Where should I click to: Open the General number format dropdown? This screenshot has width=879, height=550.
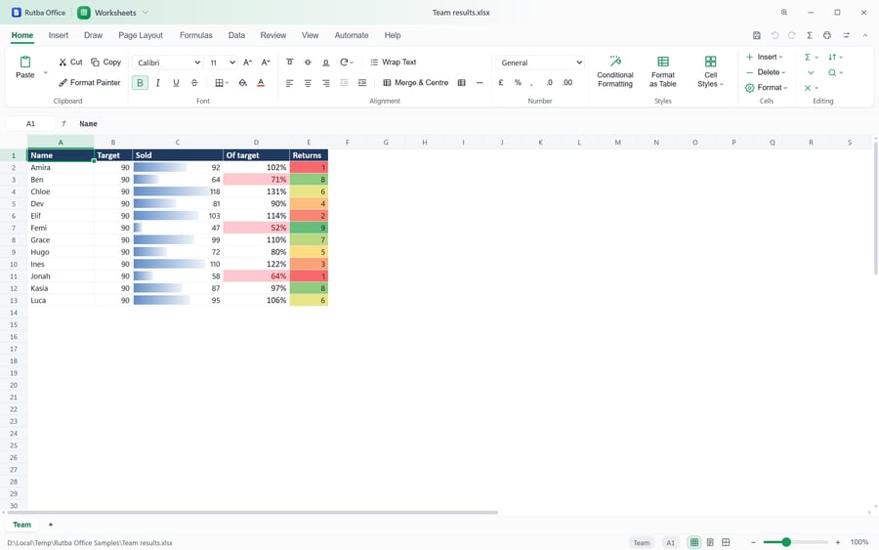click(x=540, y=63)
